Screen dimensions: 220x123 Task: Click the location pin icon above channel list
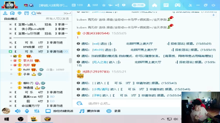pos(20,13)
